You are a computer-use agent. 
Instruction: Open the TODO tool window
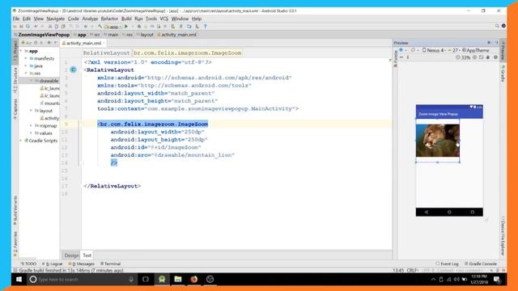pyautogui.click(x=29, y=264)
